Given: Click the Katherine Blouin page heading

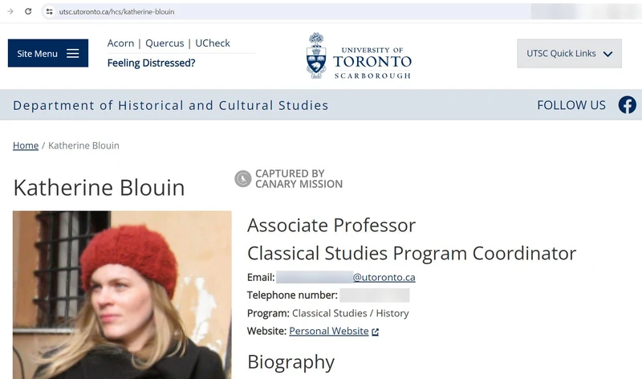Looking at the screenshot, I should tap(99, 188).
